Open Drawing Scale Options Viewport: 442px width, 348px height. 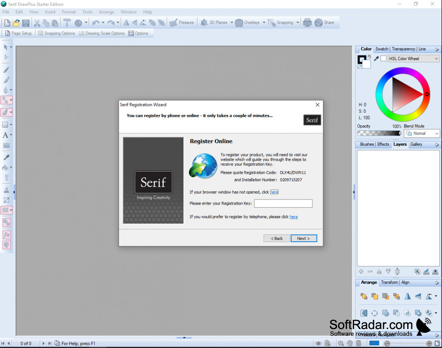[102, 33]
